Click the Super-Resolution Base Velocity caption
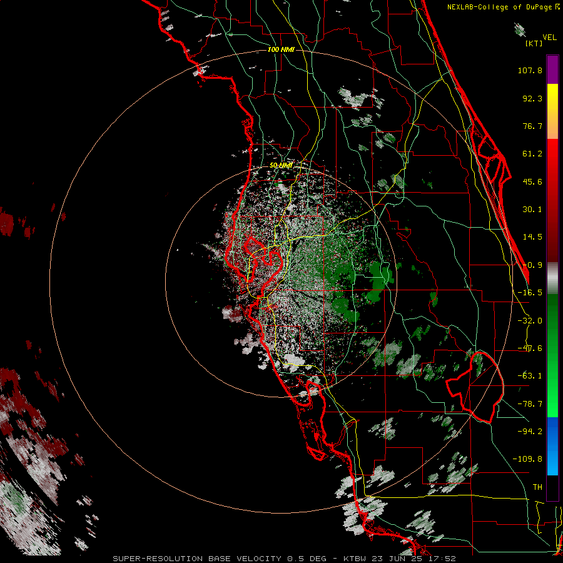The height and width of the screenshot is (563, 563). [284, 559]
